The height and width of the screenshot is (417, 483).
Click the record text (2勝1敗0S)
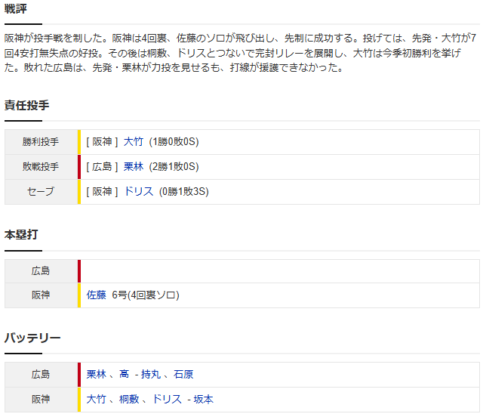[x=174, y=167]
